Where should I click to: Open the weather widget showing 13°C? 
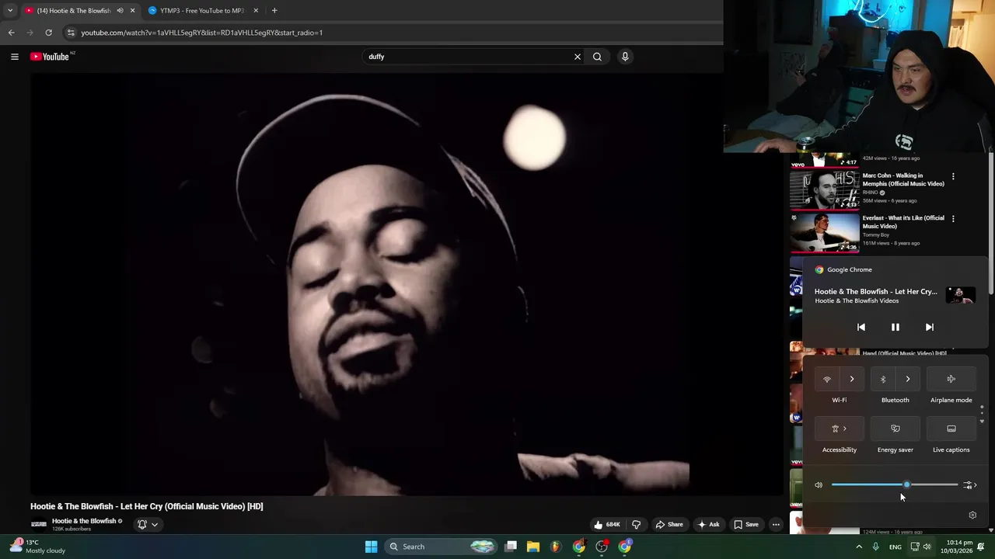click(x=37, y=547)
